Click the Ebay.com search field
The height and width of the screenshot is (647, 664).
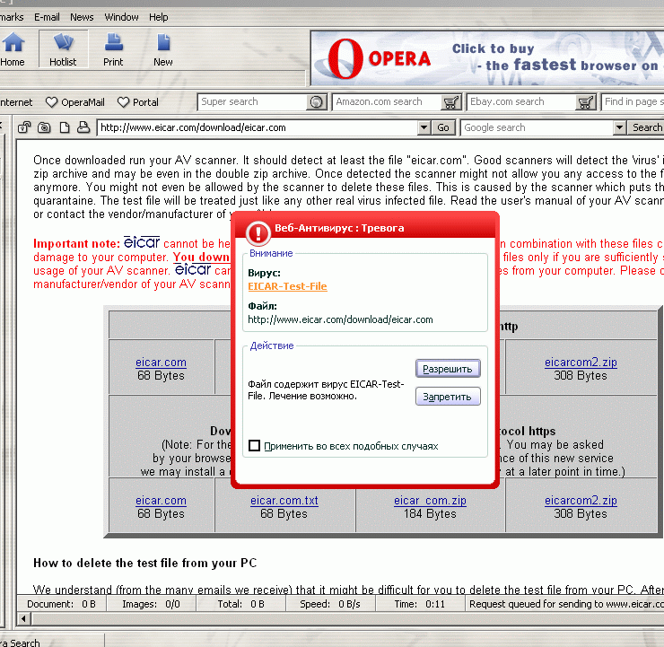coord(521,102)
